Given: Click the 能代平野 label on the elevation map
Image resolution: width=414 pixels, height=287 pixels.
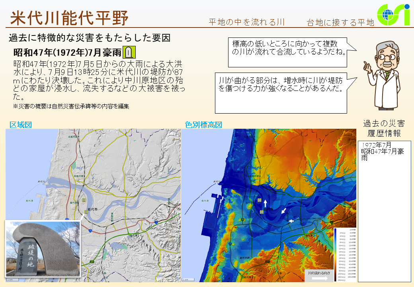Looking at the screenshot, I should 245,258.
